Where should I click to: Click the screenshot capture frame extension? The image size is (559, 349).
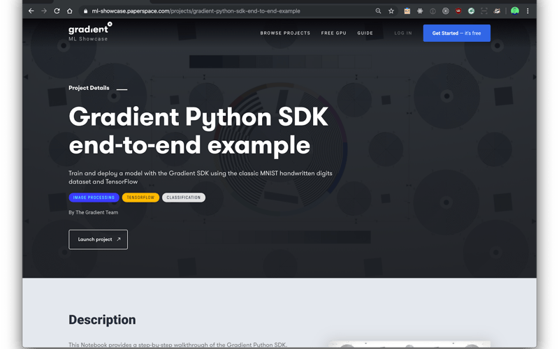click(484, 11)
